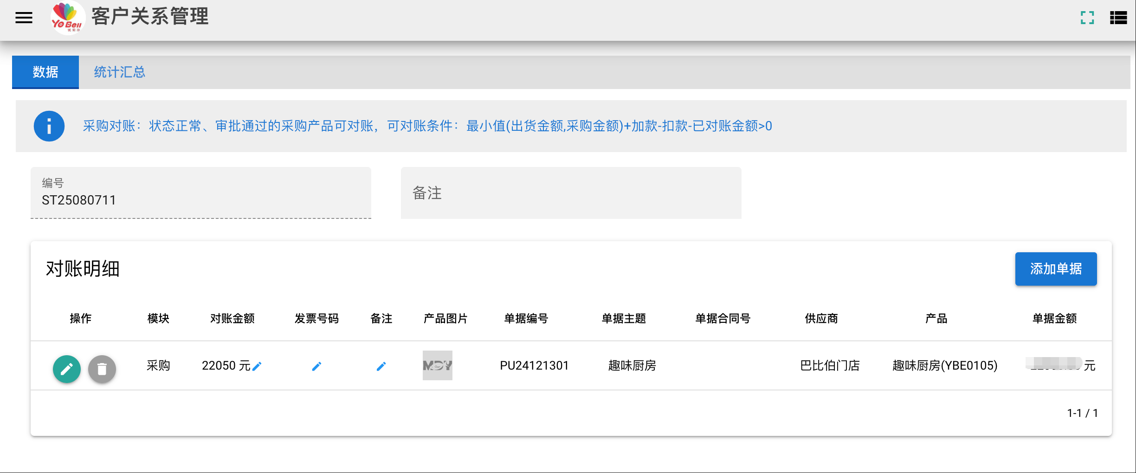Click the 添加单据 button
The width and height of the screenshot is (1136, 473).
(x=1056, y=269)
